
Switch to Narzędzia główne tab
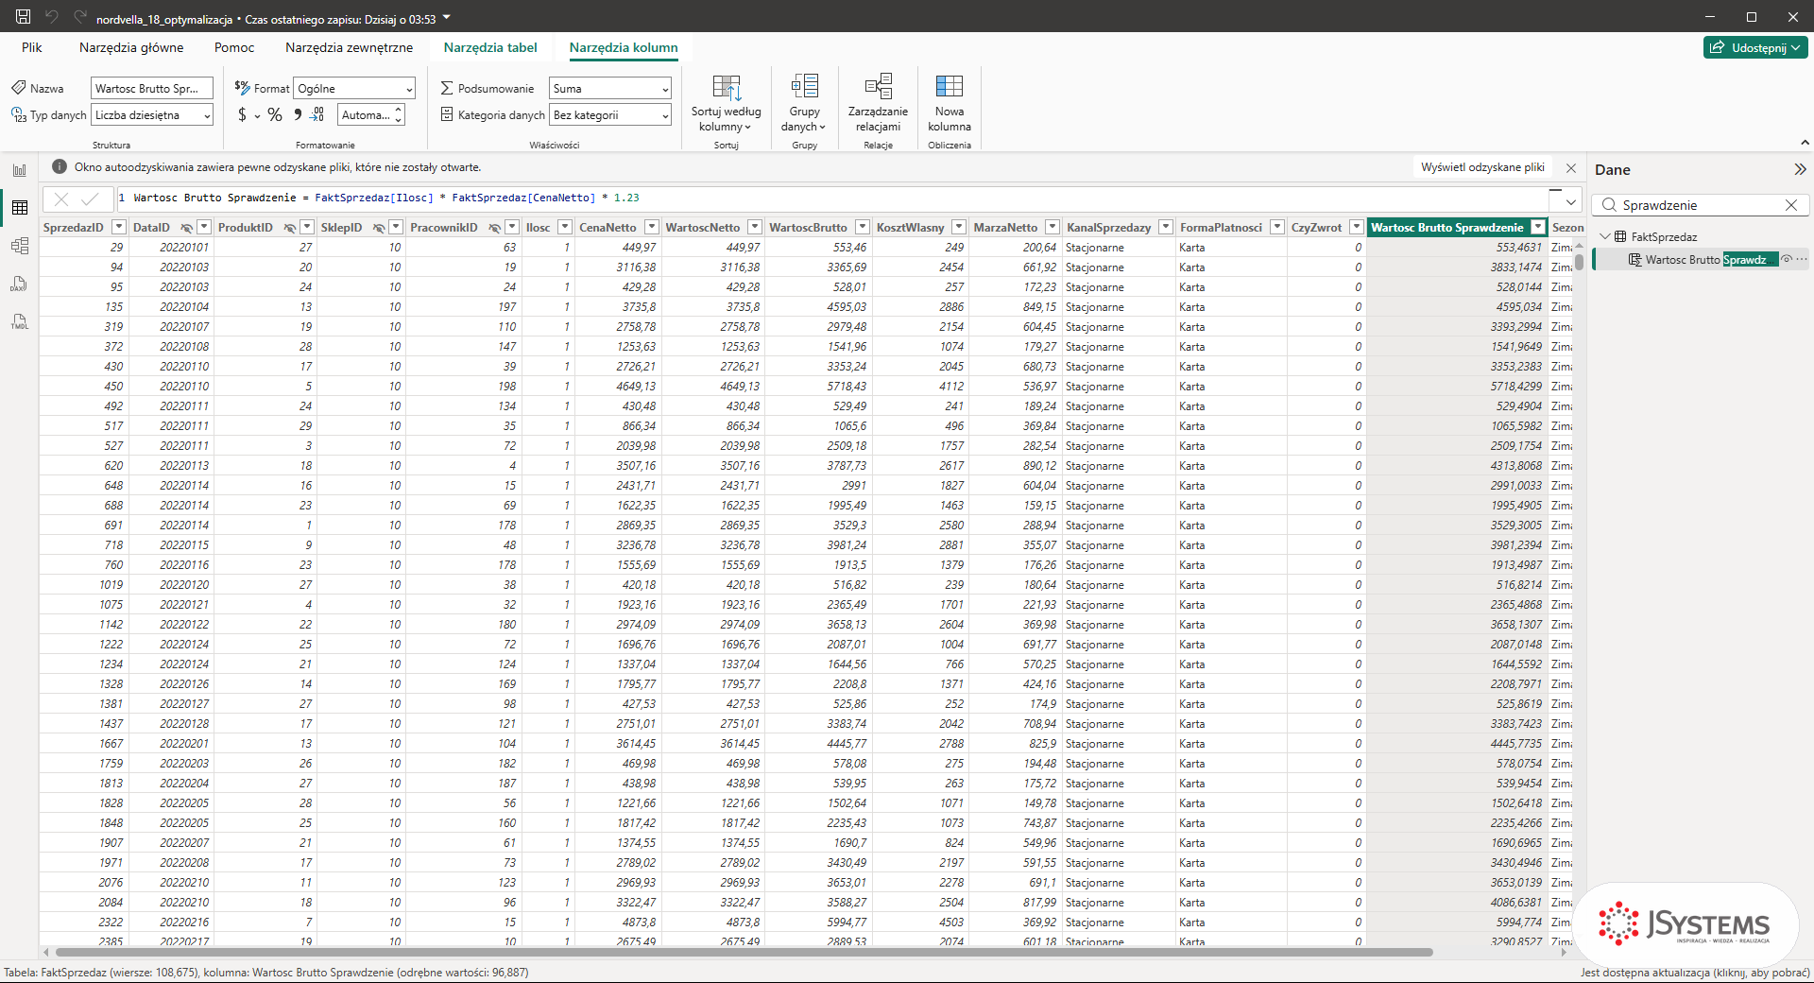[131, 47]
